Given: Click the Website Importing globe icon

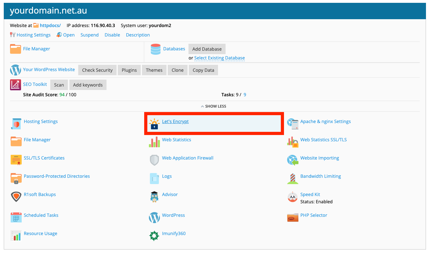Looking at the screenshot, I should (293, 160).
